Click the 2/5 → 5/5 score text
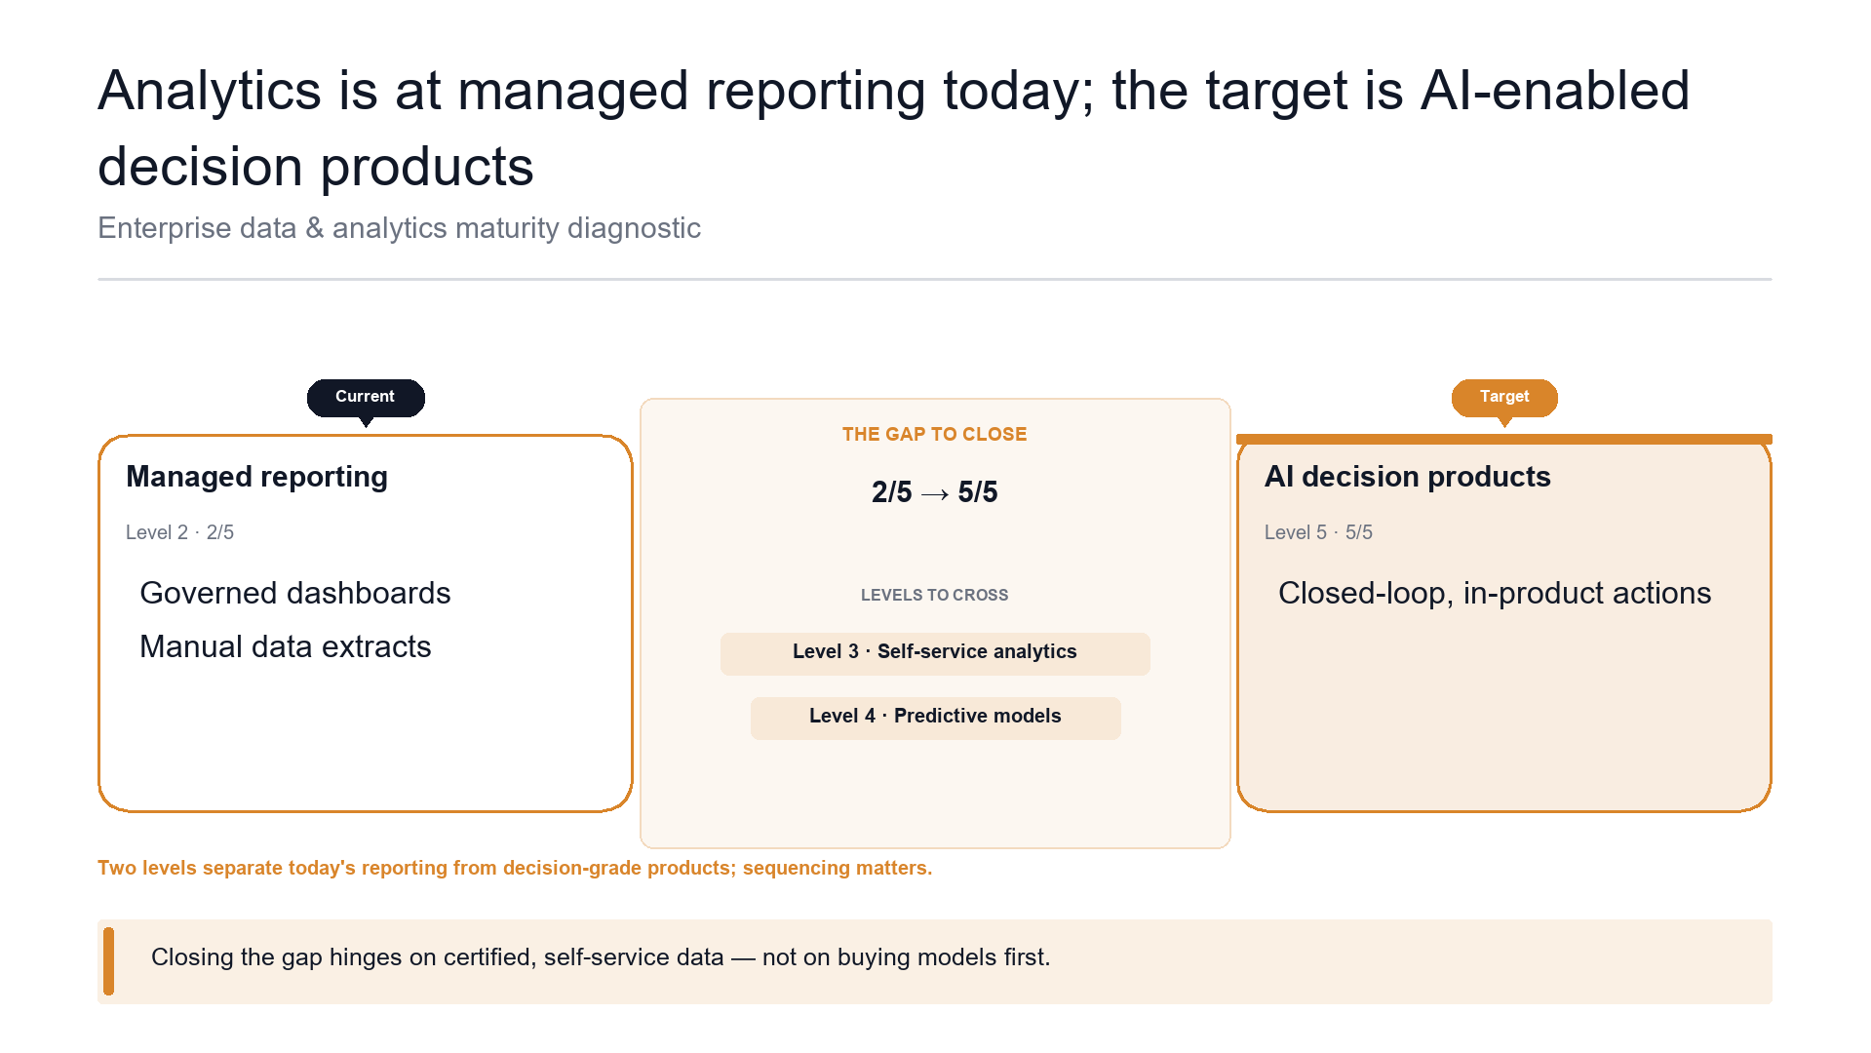Screen dimensions: 1871x1053 click(934, 492)
